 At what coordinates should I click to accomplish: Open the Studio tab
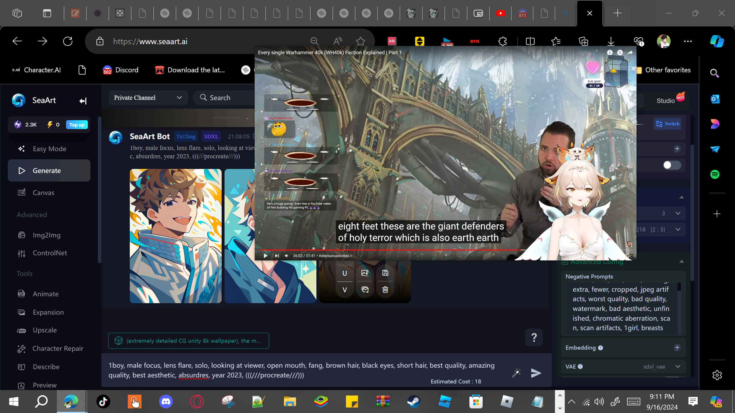click(666, 101)
